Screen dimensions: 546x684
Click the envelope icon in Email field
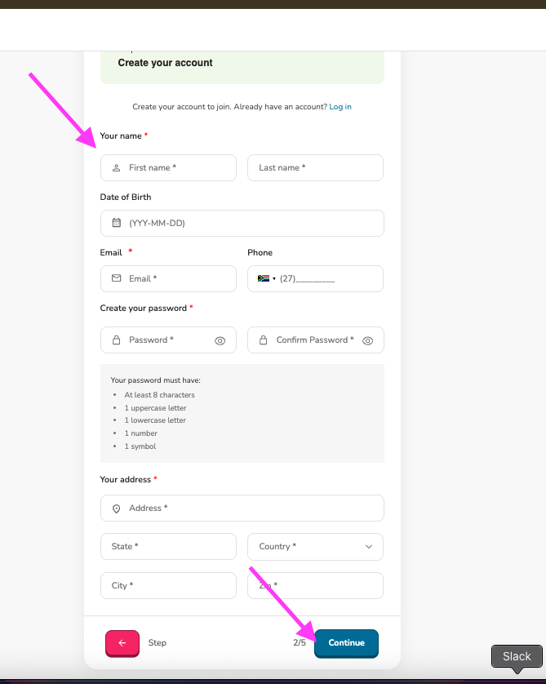click(x=116, y=278)
